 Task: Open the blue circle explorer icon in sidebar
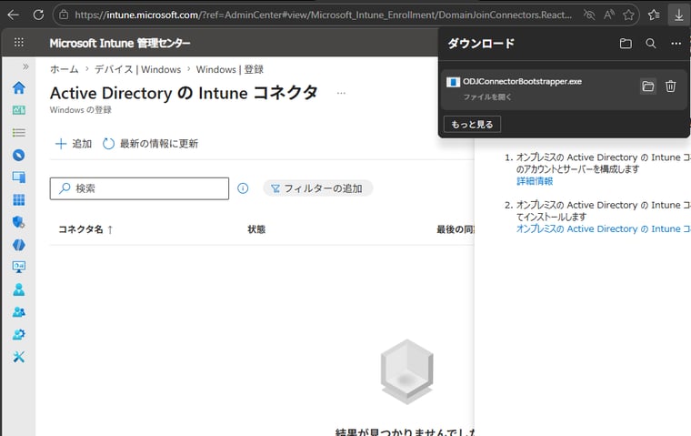[x=19, y=156]
